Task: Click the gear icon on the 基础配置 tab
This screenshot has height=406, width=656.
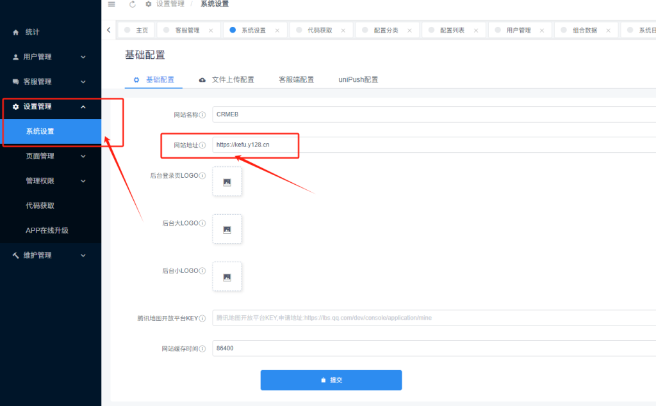Action: pyautogui.click(x=135, y=79)
